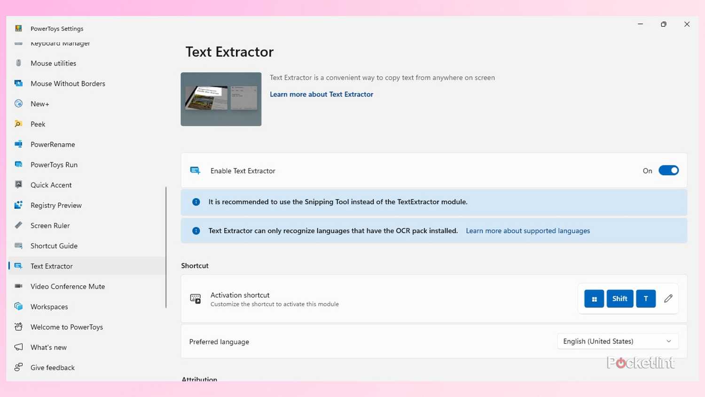Open Mouse utilities settings page
Image resolution: width=705 pixels, height=397 pixels.
[87, 63]
